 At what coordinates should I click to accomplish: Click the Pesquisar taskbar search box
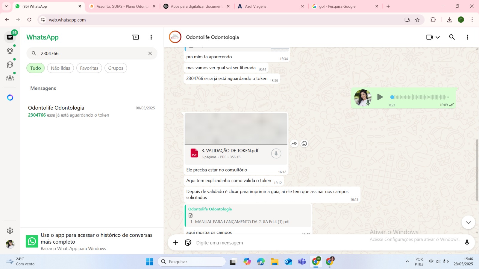pos(192,262)
